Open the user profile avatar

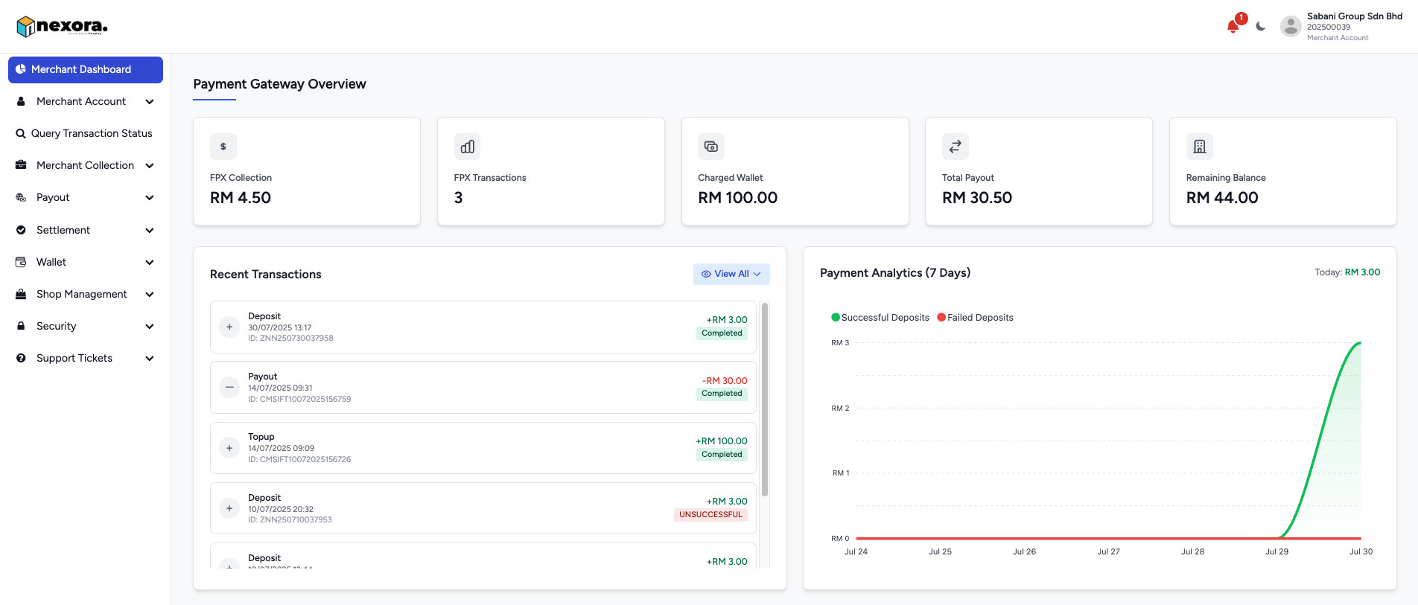[x=1291, y=27]
